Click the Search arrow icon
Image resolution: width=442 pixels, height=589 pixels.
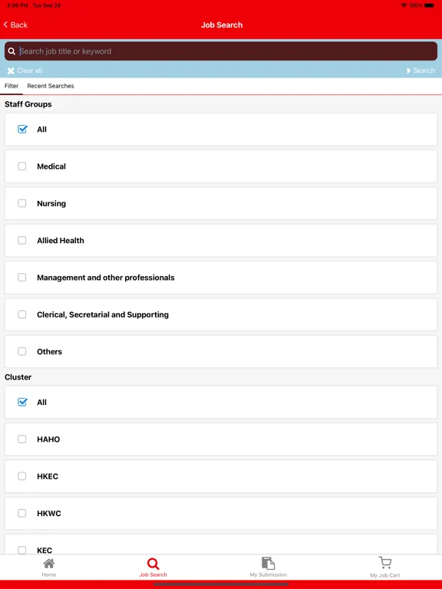tap(408, 71)
